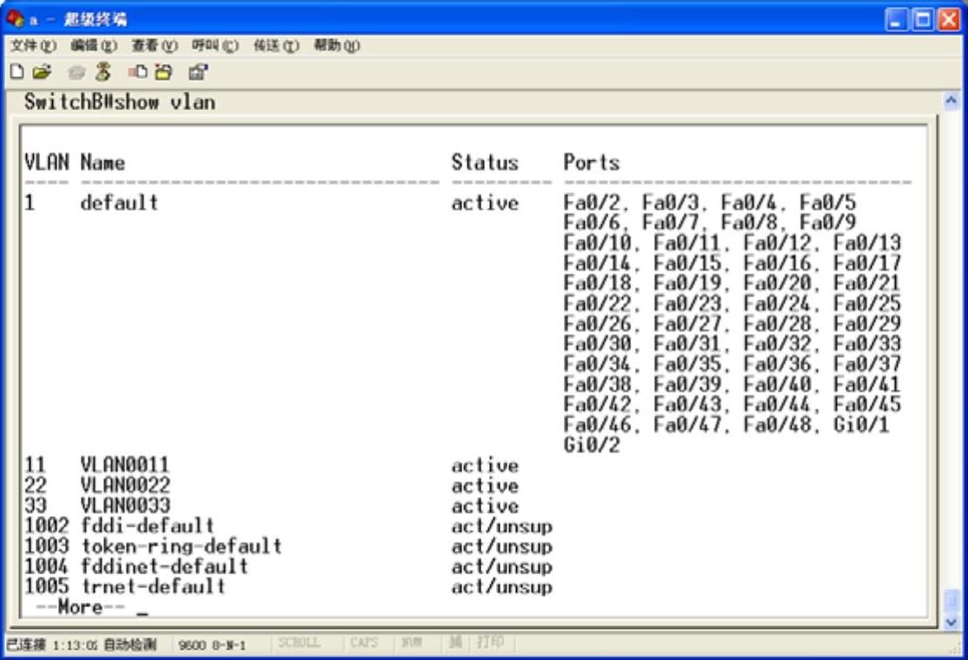Click the Send file toolbar icon
This screenshot has height=660, width=968.
tap(137, 72)
